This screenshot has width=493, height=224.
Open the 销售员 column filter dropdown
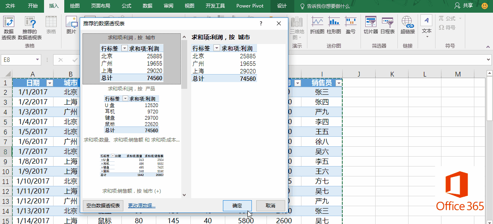click(x=338, y=83)
